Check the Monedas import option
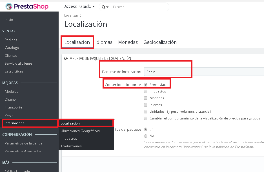 pos(146,98)
